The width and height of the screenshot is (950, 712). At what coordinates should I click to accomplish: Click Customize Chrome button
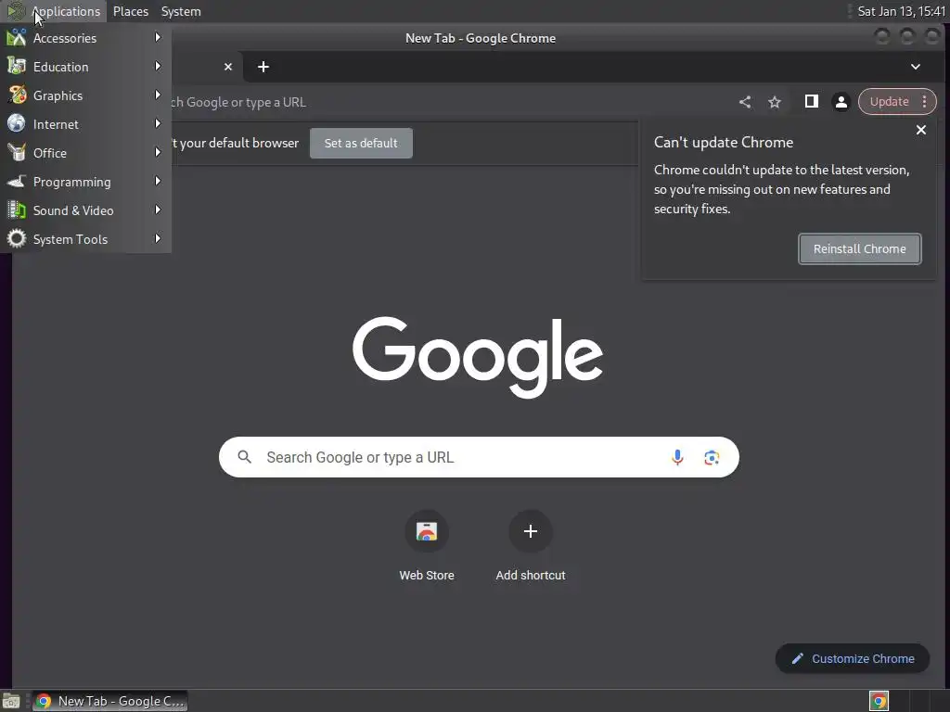click(853, 658)
